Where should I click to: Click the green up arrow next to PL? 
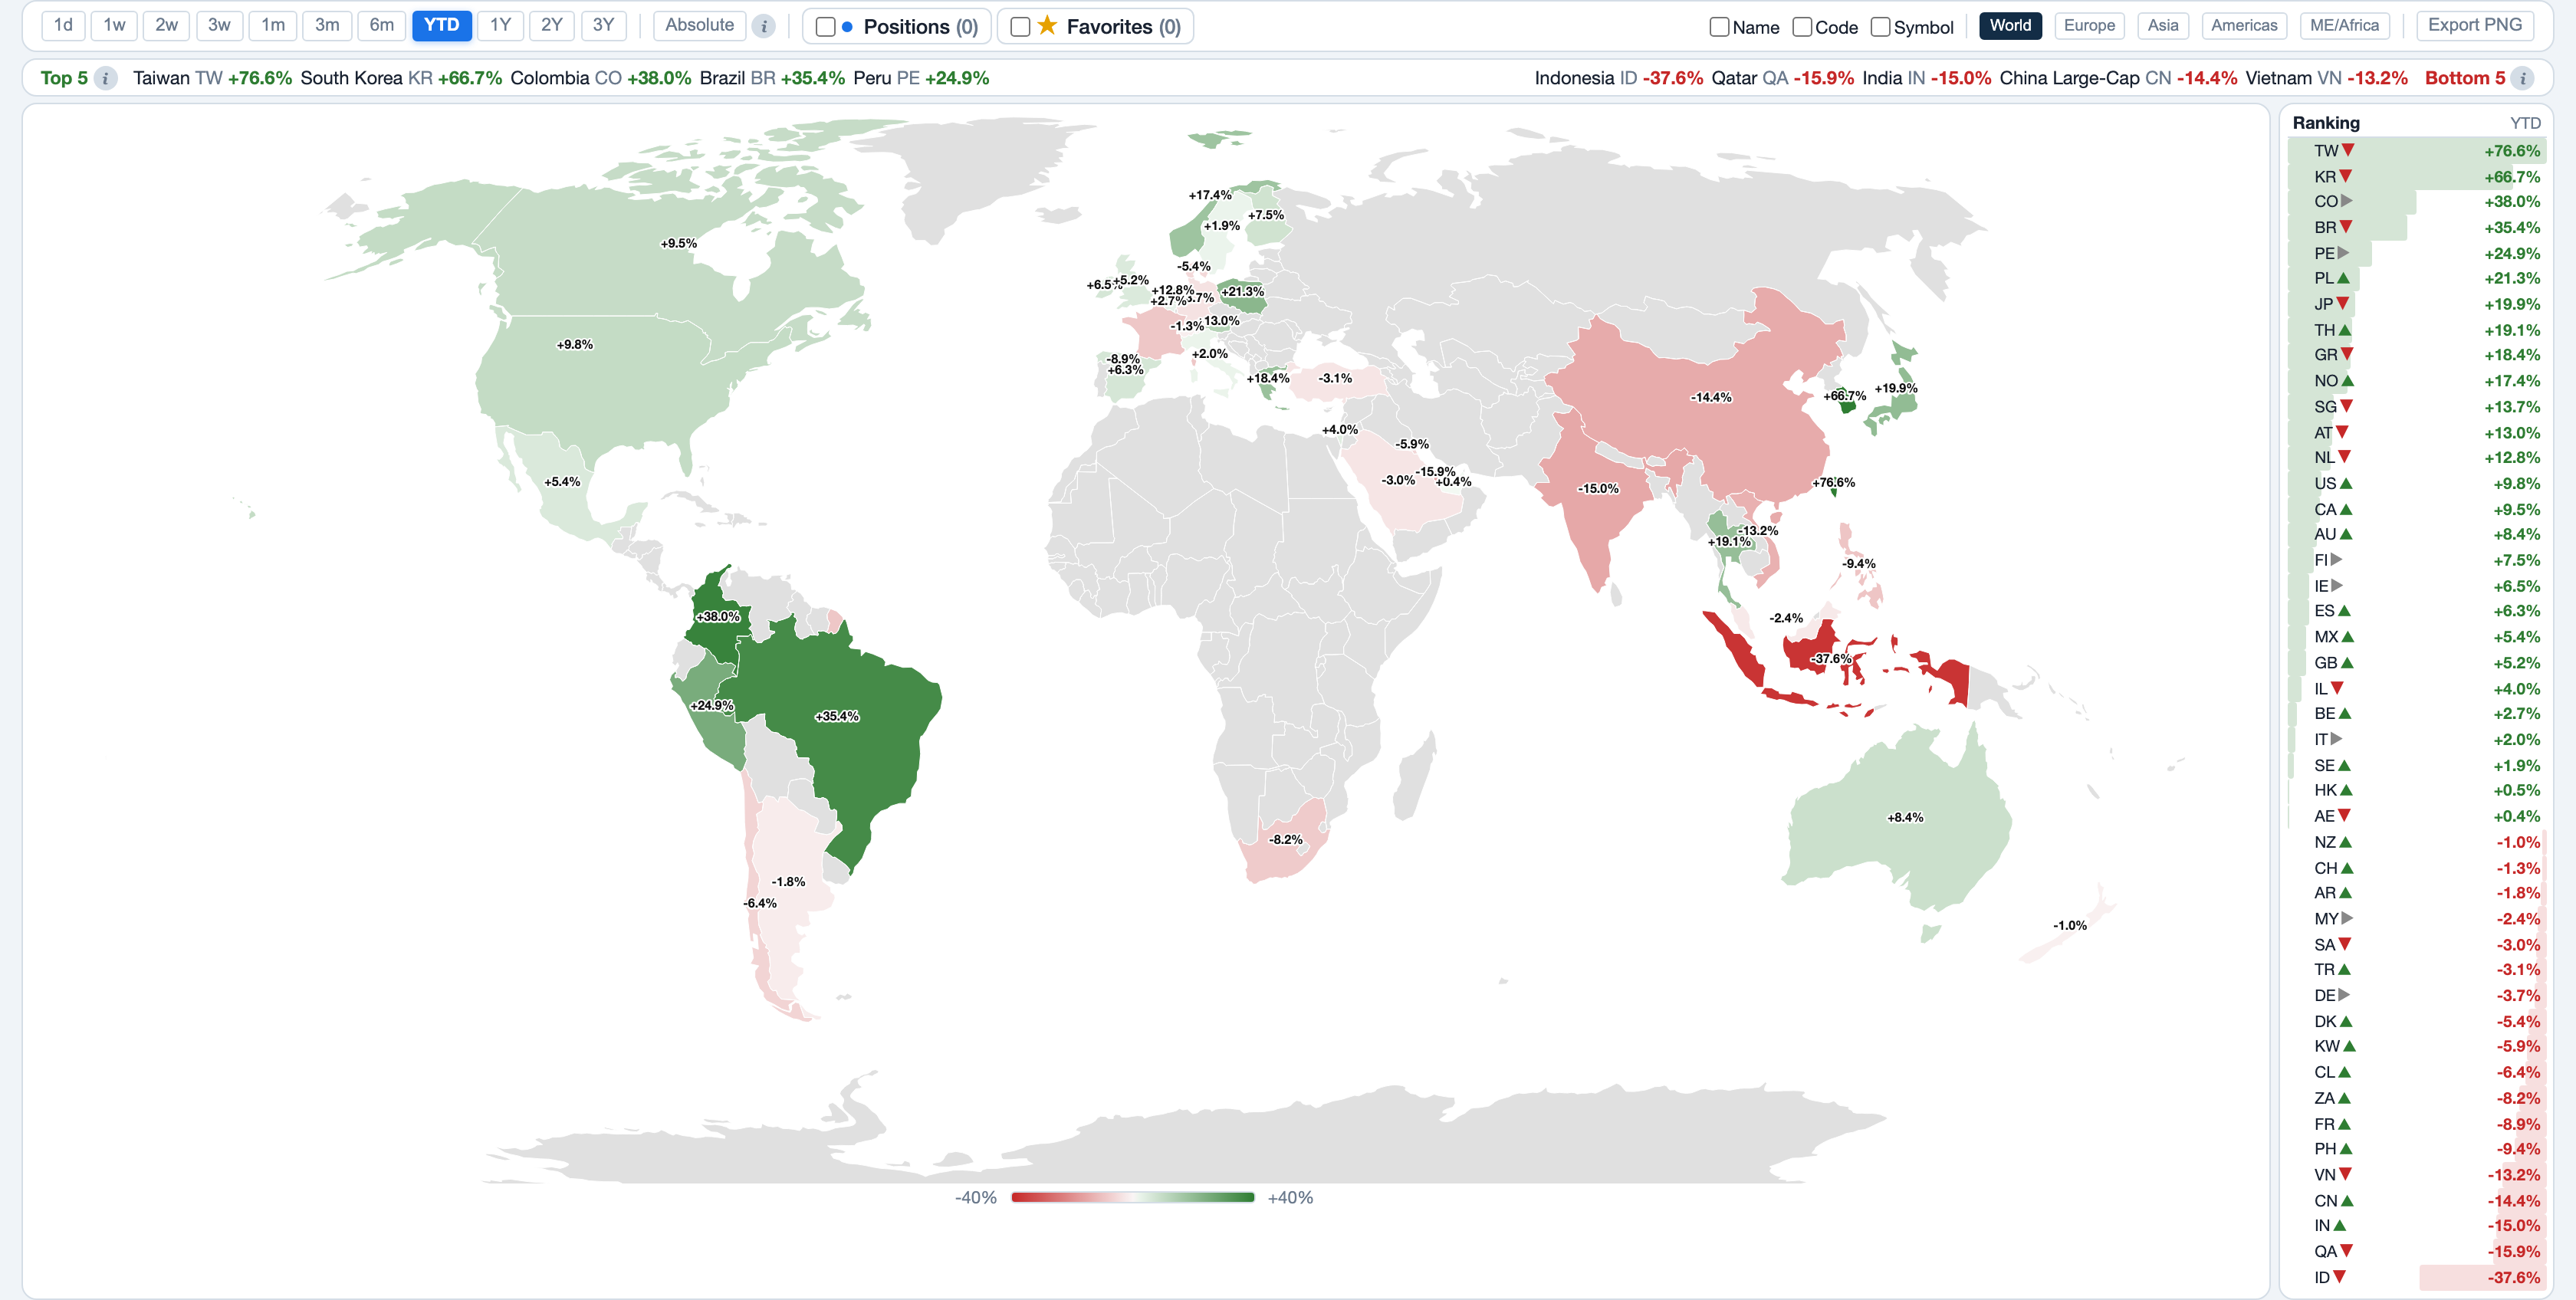coord(2343,278)
